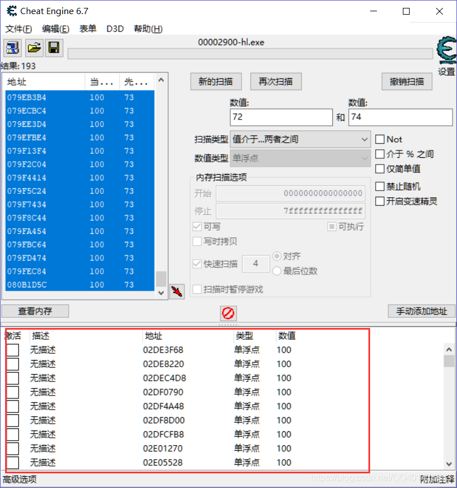Activate the checkbox for address 02DE3F68
The width and height of the screenshot is (457, 488).
[x=13, y=350]
